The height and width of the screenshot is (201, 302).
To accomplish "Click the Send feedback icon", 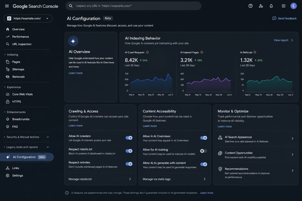I will click(x=274, y=18).
